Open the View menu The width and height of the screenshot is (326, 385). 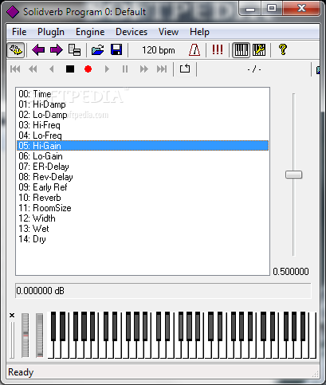168,32
